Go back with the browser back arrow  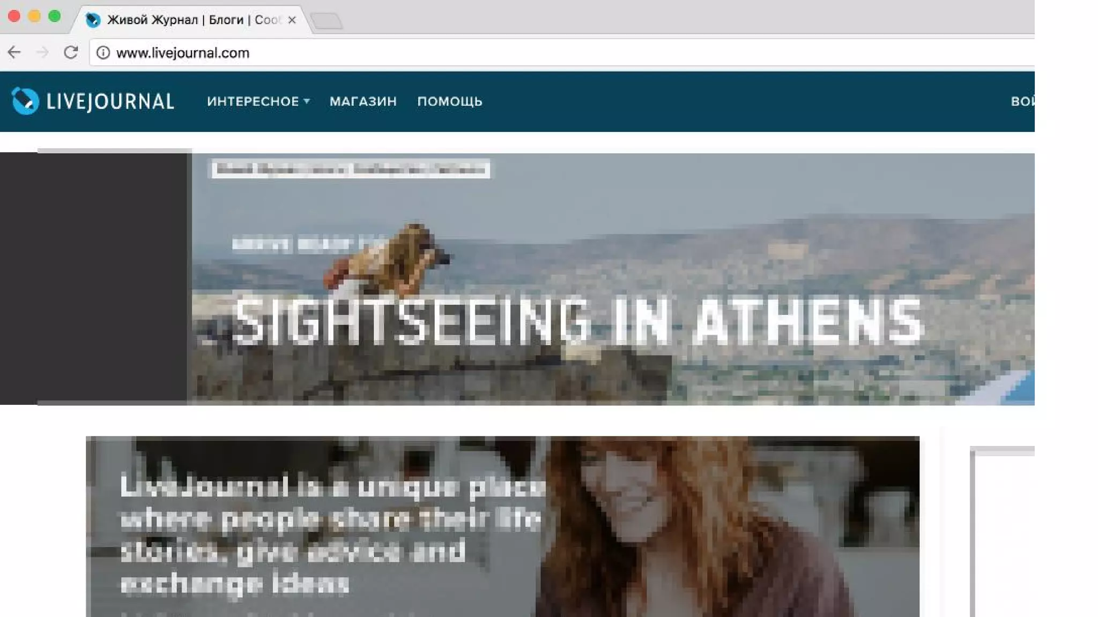click(x=14, y=52)
